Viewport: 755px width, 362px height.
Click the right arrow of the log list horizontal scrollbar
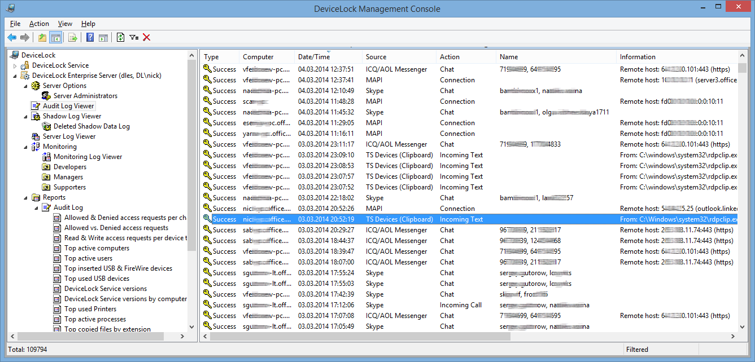point(734,336)
